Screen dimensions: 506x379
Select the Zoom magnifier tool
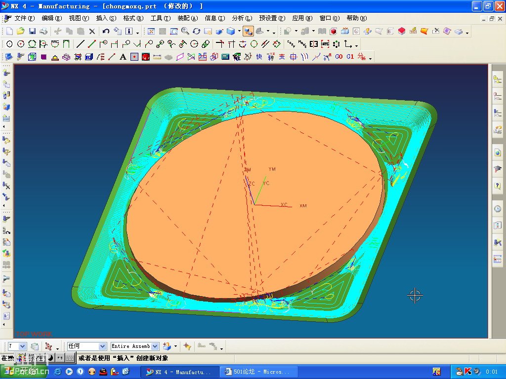click(185, 31)
